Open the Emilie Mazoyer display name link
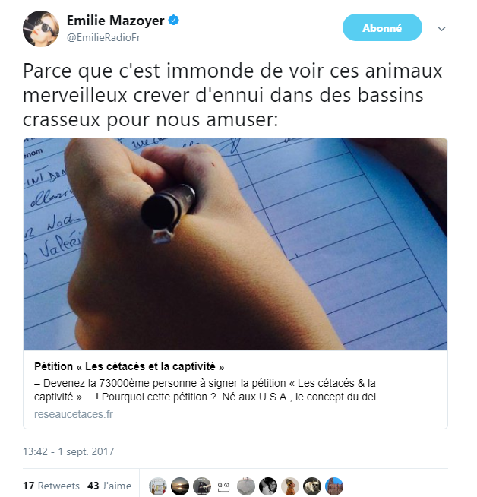Image resolution: width=477 pixels, height=497 pixels. coord(115,21)
